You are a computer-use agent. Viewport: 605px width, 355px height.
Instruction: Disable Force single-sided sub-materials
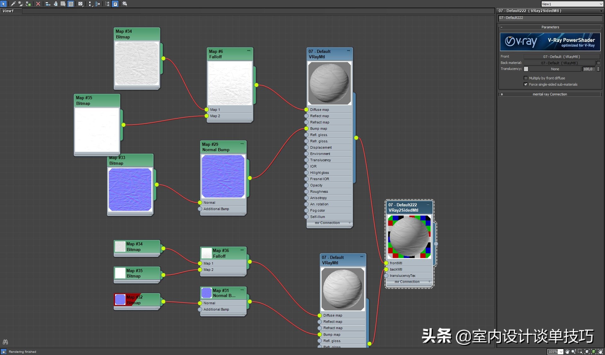[x=526, y=84]
